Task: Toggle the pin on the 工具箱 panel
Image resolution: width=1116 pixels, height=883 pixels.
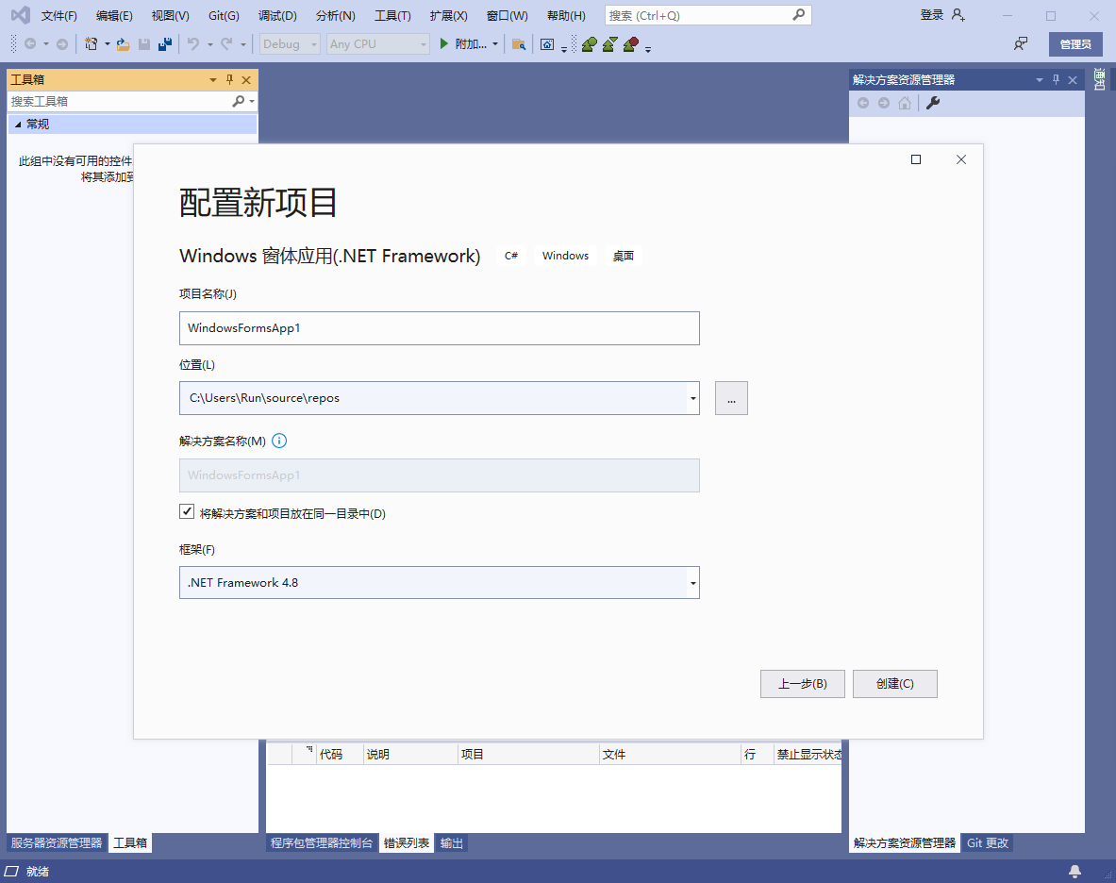Action: pyautogui.click(x=229, y=79)
